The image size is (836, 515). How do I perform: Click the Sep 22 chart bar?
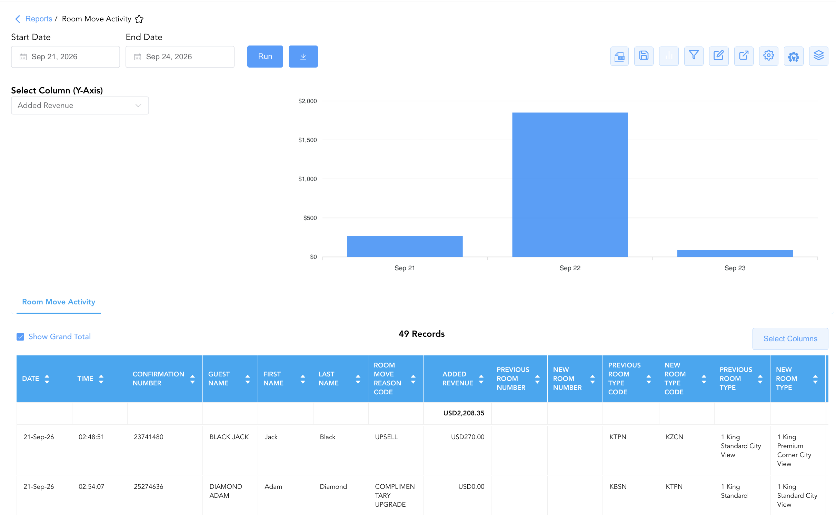pyautogui.click(x=570, y=185)
